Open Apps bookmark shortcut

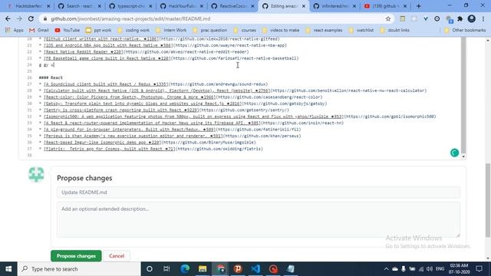[15, 30]
